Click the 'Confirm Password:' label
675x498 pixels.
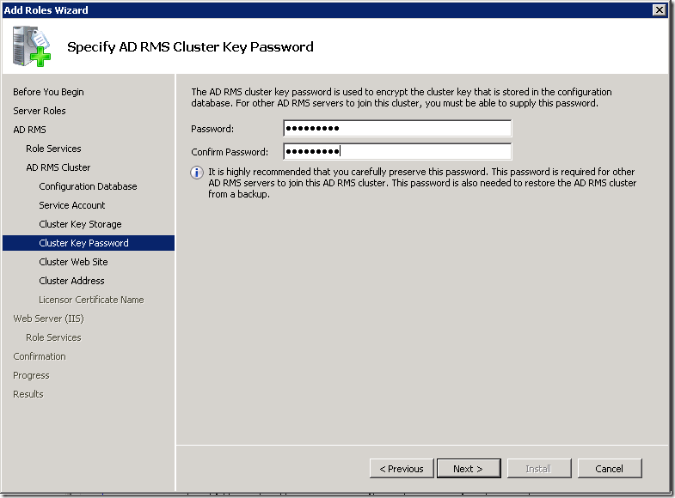[x=230, y=152]
